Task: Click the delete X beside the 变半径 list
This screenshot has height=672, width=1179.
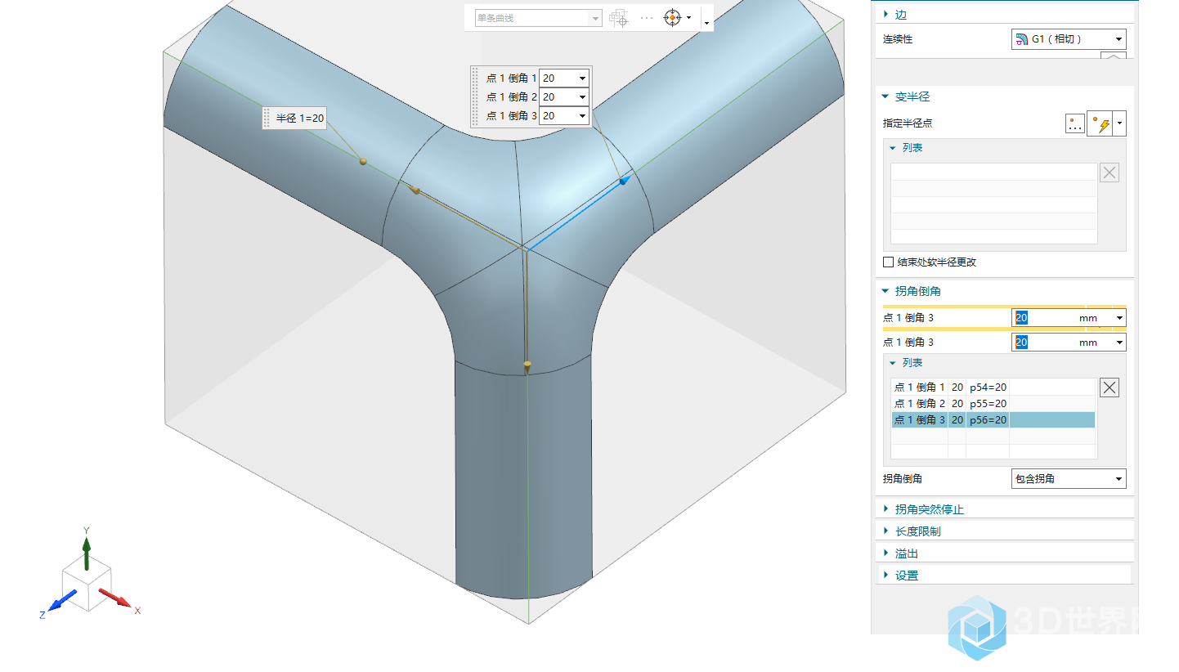Action: click(x=1110, y=172)
